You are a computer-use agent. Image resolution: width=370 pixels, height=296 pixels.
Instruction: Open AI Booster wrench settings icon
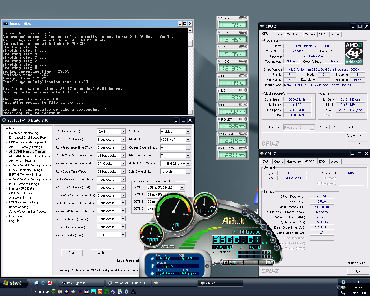click(x=252, y=216)
